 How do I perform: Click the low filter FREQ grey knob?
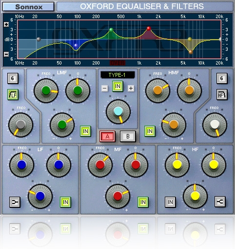(x=20, y=125)
